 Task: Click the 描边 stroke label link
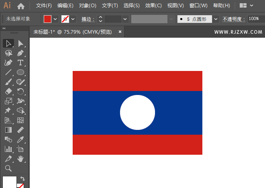click(x=88, y=19)
